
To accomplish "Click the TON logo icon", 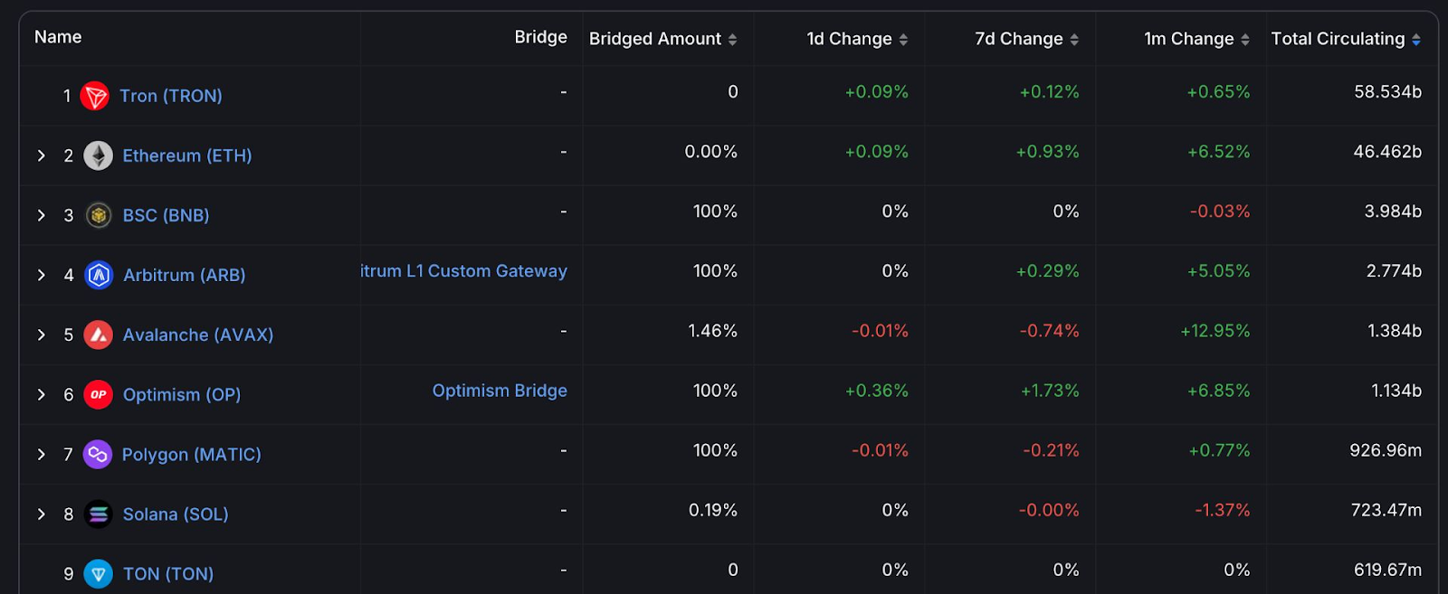I will [98, 573].
